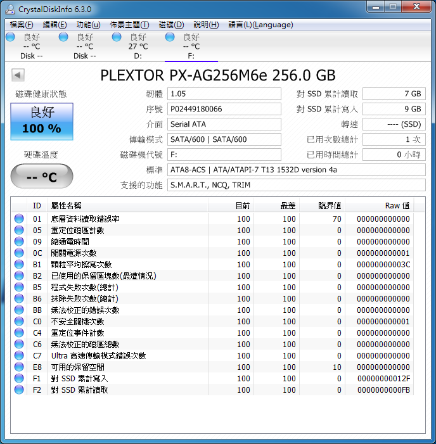Open the 編輯(E) menu
436x444 pixels.
pos(54,25)
